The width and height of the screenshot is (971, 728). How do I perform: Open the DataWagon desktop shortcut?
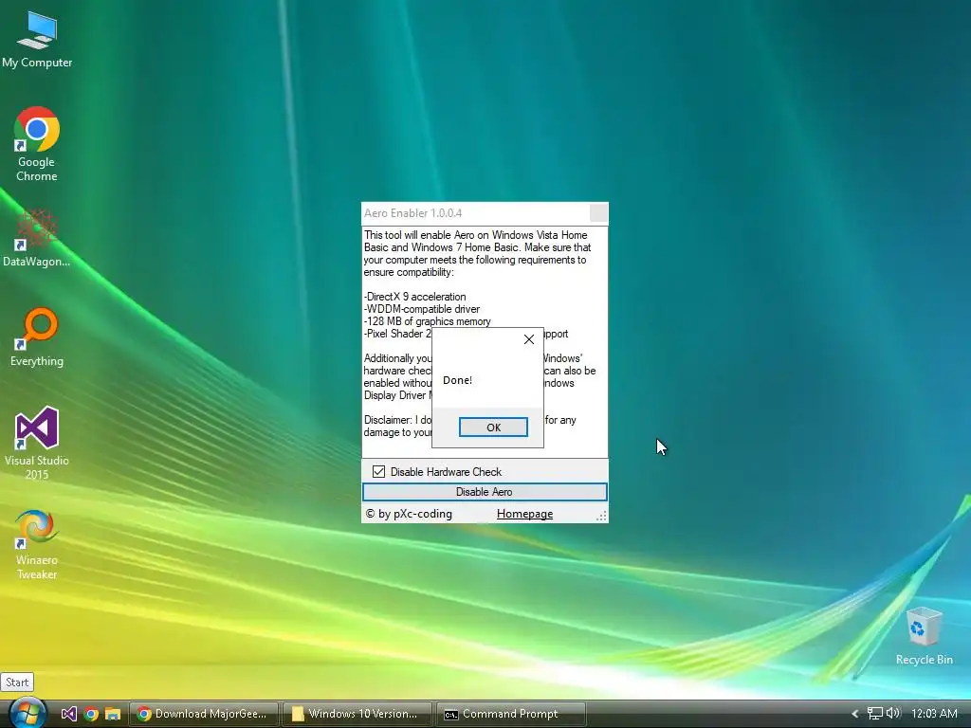tap(37, 238)
